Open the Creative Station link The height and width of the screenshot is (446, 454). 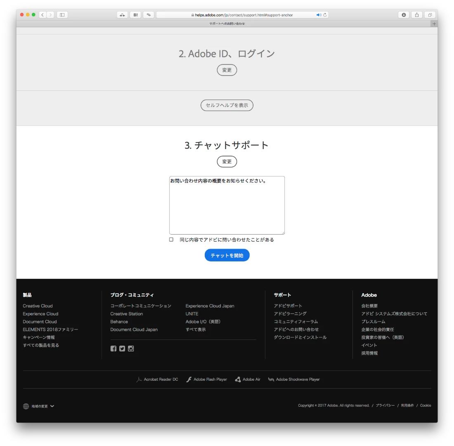point(127,314)
